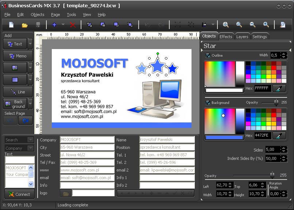Open the Objects menu
The image size is (294, 210).
click(x=38, y=15)
